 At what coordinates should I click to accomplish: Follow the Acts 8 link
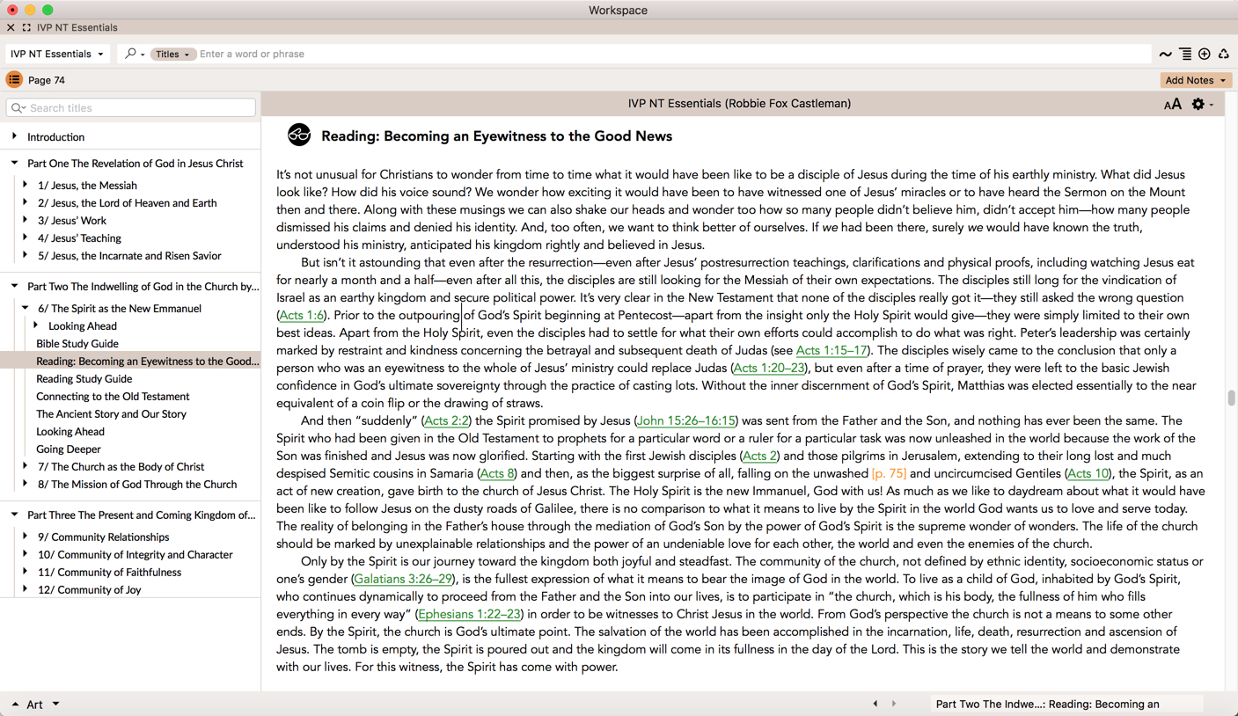[497, 473]
